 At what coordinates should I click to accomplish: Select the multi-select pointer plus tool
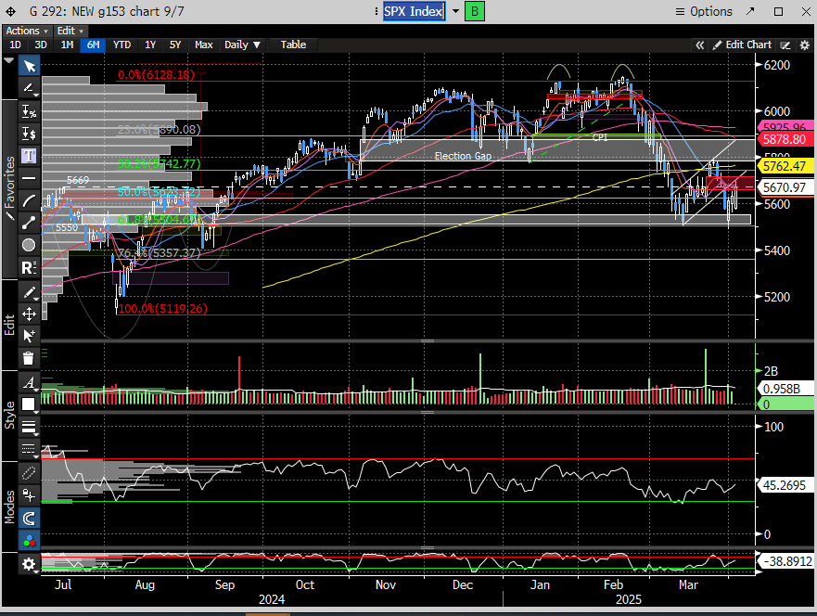[x=29, y=336]
